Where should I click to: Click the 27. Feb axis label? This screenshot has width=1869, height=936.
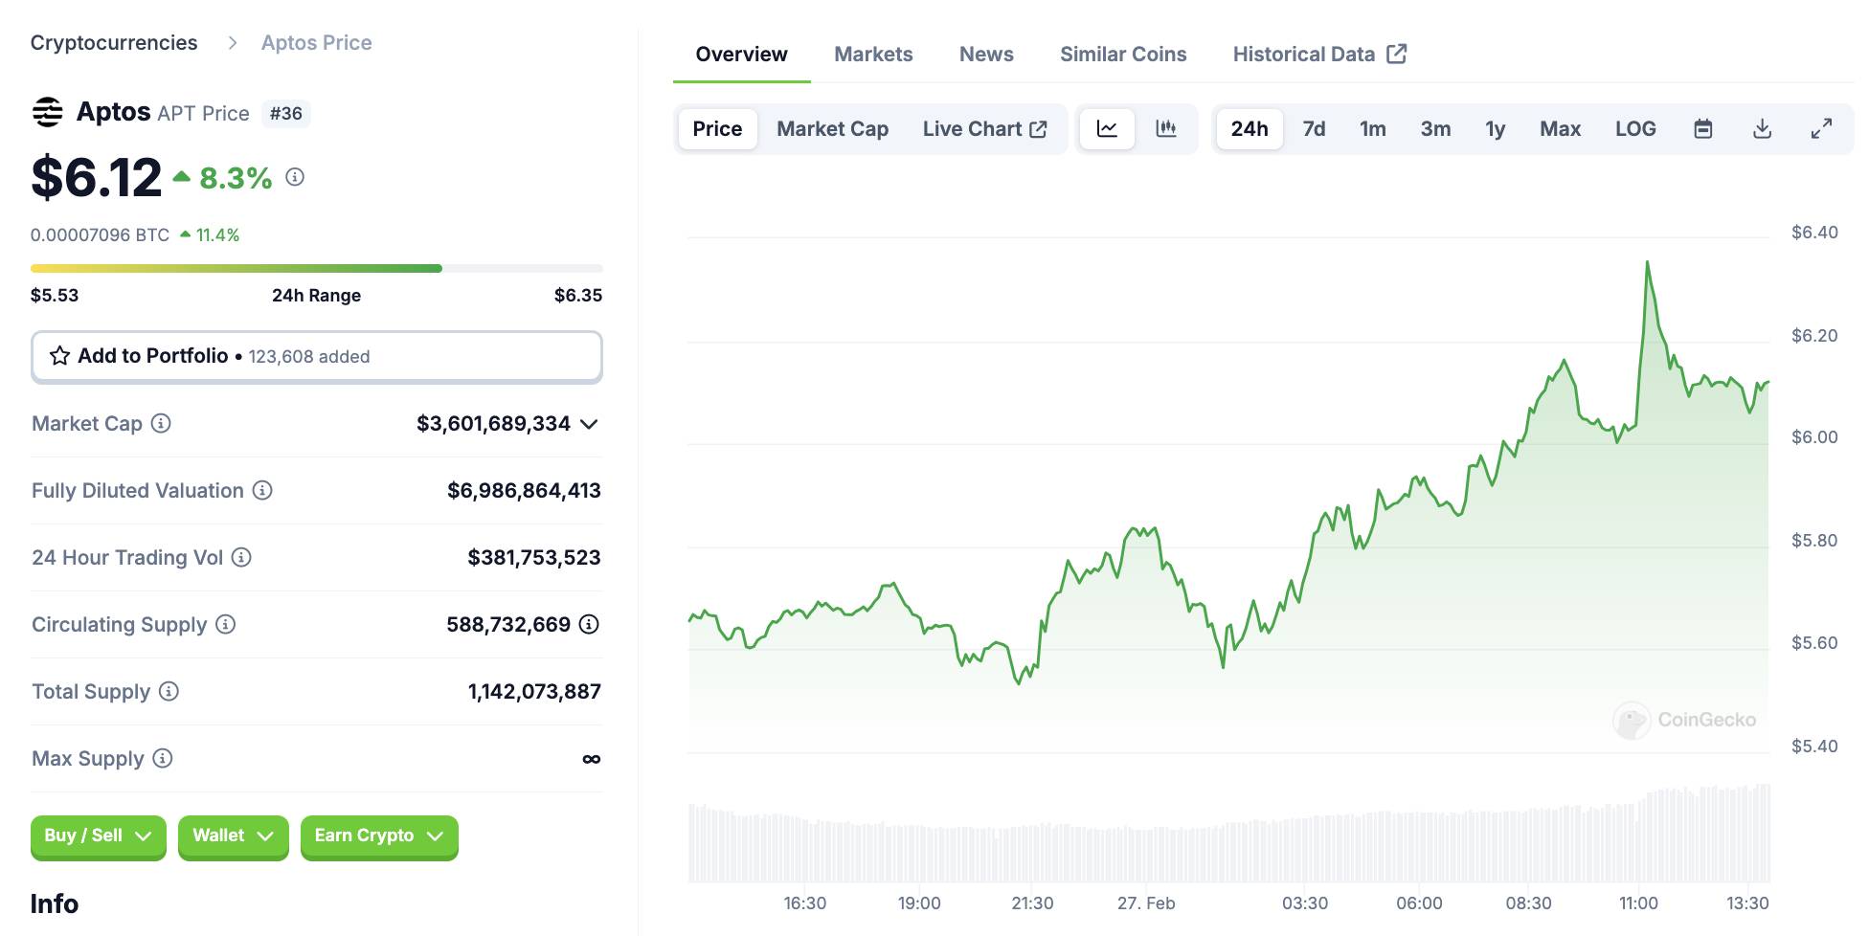1146,903
